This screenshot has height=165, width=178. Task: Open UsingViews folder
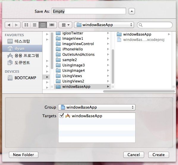[82, 76]
